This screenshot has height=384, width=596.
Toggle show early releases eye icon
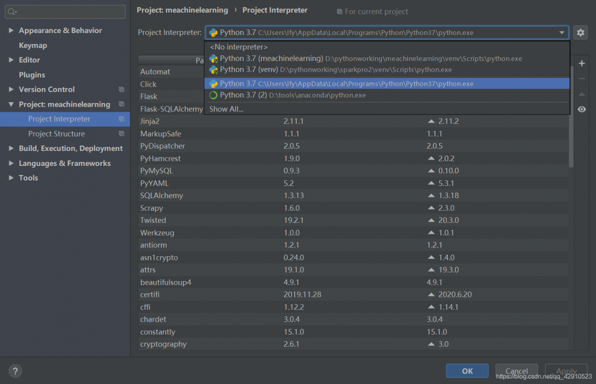[x=582, y=109]
